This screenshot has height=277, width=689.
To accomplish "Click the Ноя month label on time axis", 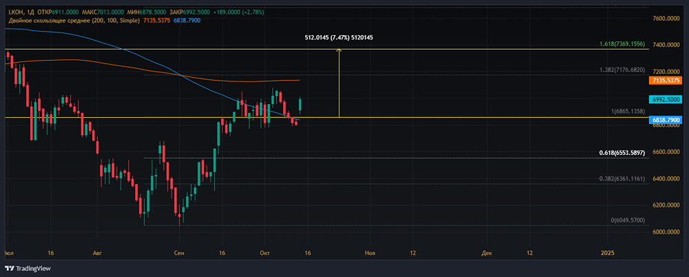I will pyautogui.click(x=371, y=254).
